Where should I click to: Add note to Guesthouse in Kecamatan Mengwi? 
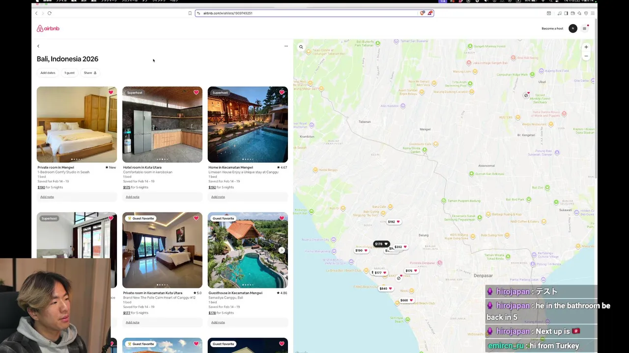pyautogui.click(x=218, y=322)
